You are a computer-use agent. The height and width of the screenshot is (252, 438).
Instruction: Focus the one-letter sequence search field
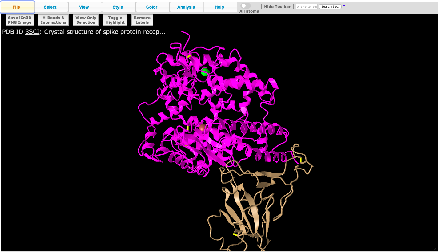tap(307, 6)
